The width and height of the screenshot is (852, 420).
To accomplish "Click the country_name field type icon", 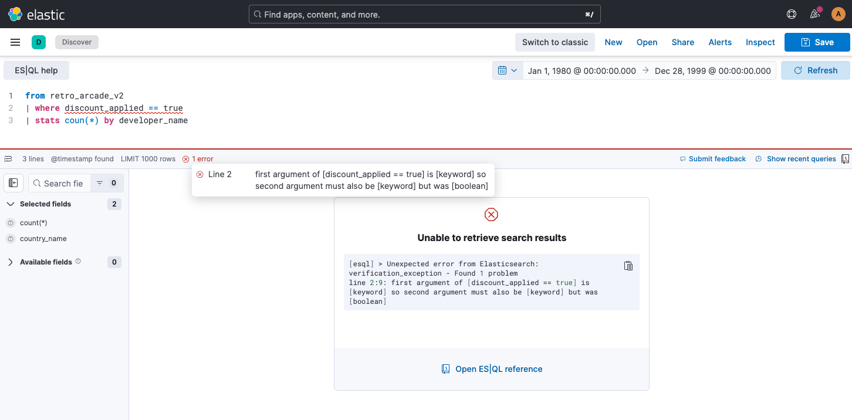I will coord(10,239).
